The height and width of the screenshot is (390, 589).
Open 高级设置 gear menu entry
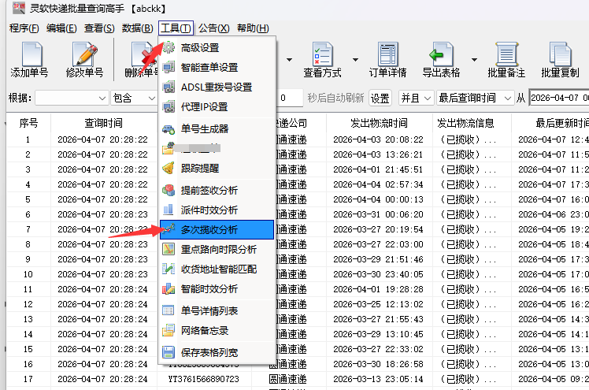pos(199,48)
